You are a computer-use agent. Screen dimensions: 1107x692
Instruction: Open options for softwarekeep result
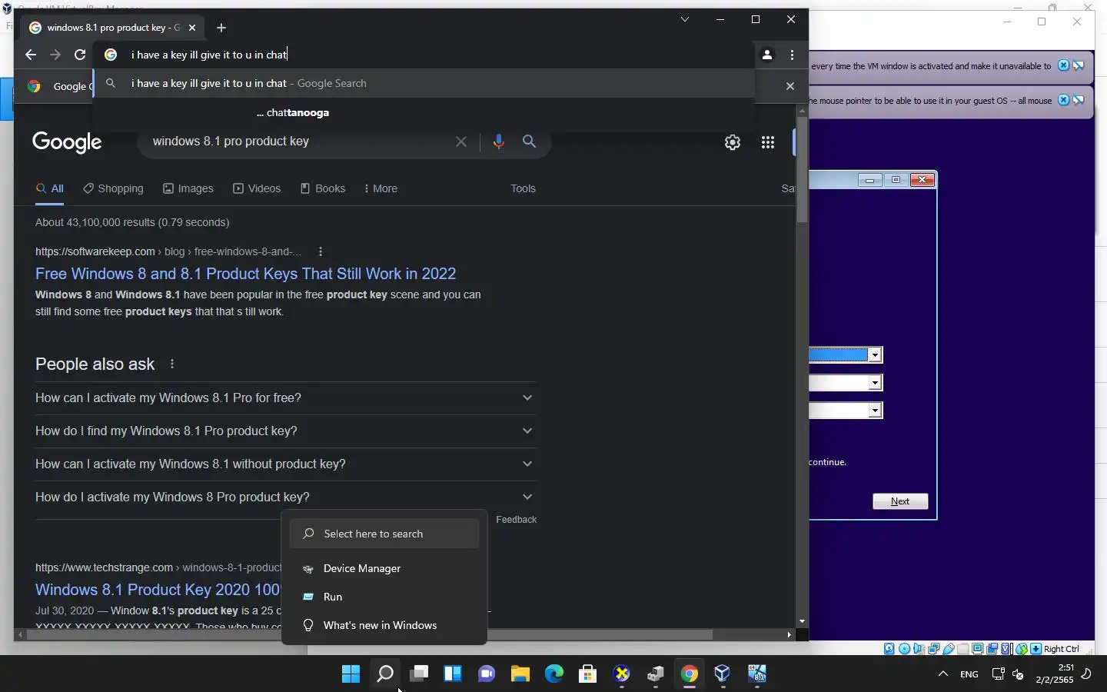(321, 251)
